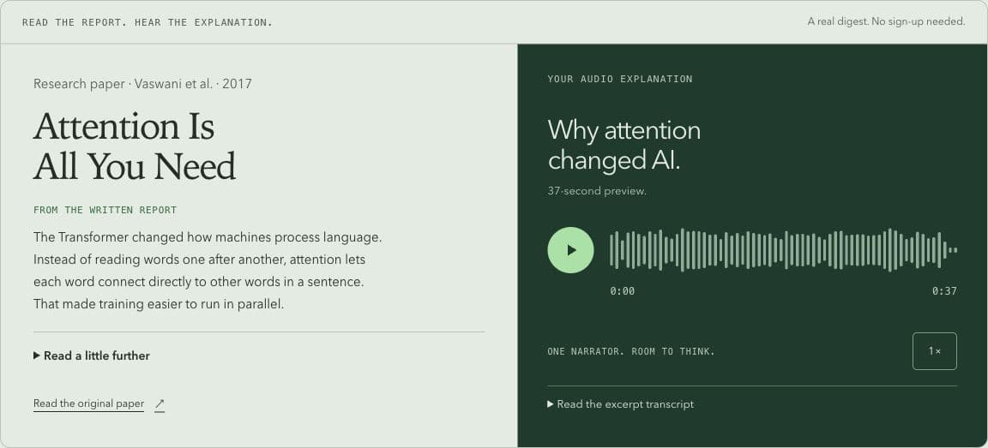Expand the 'Read a little further' section
Viewport: 988px width, 448px height.
[x=92, y=355]
